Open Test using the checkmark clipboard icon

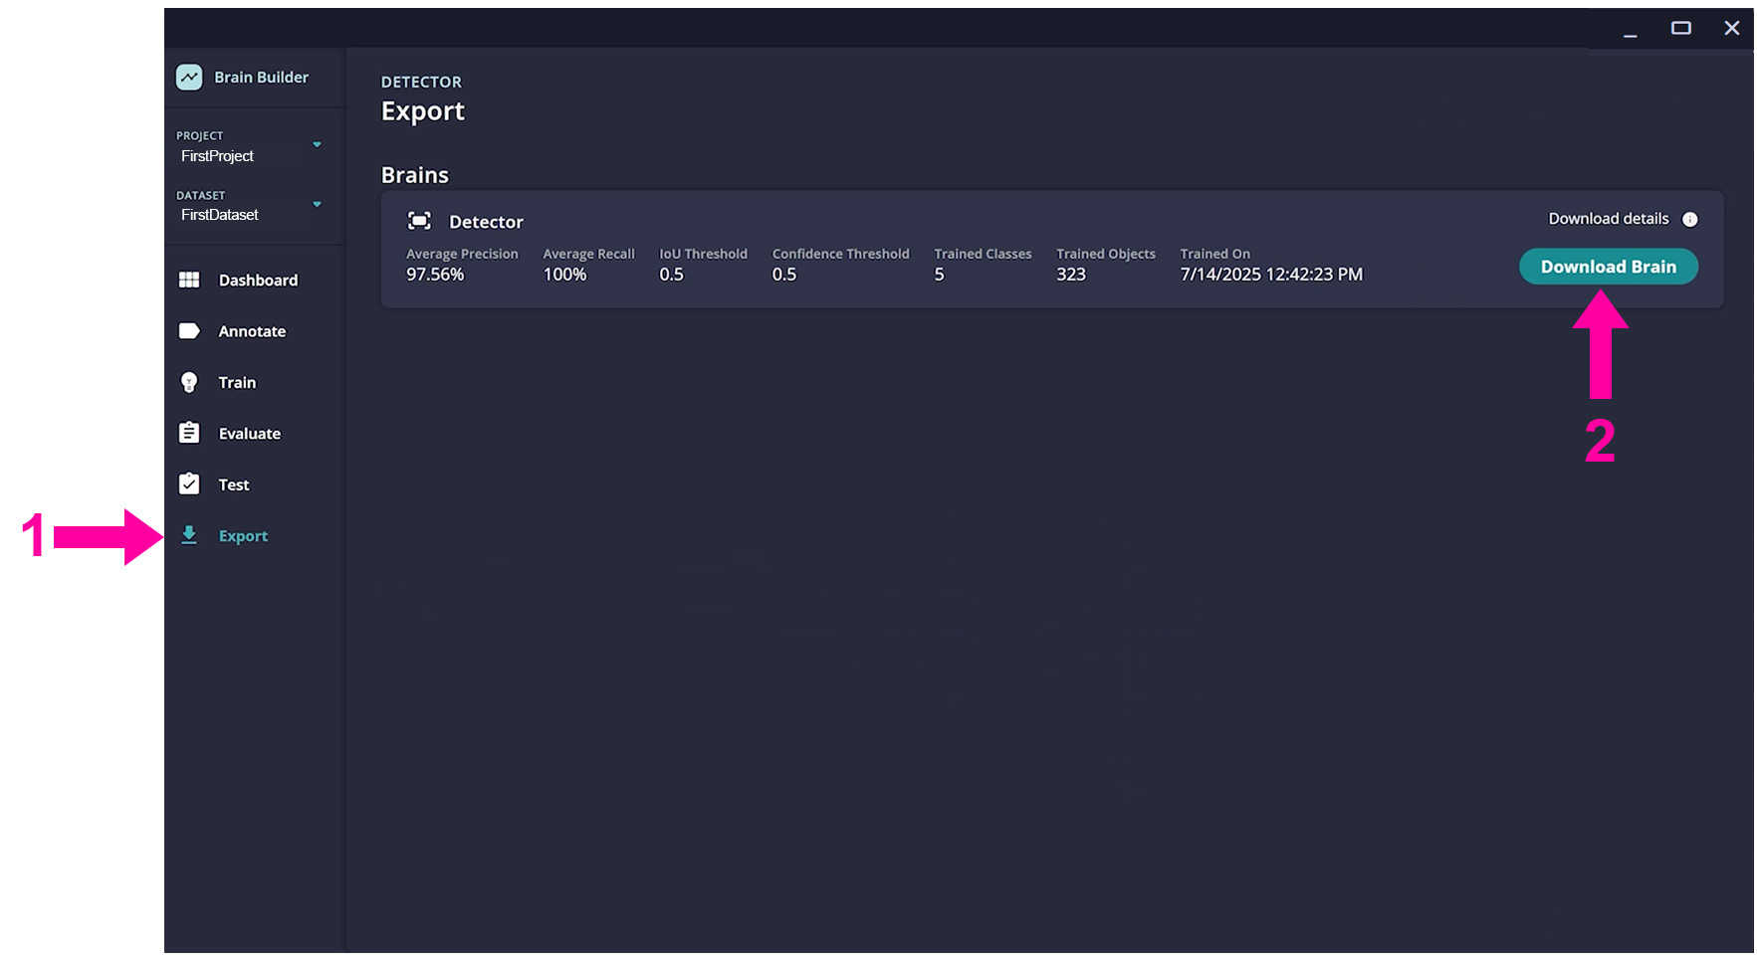[189, 483]
